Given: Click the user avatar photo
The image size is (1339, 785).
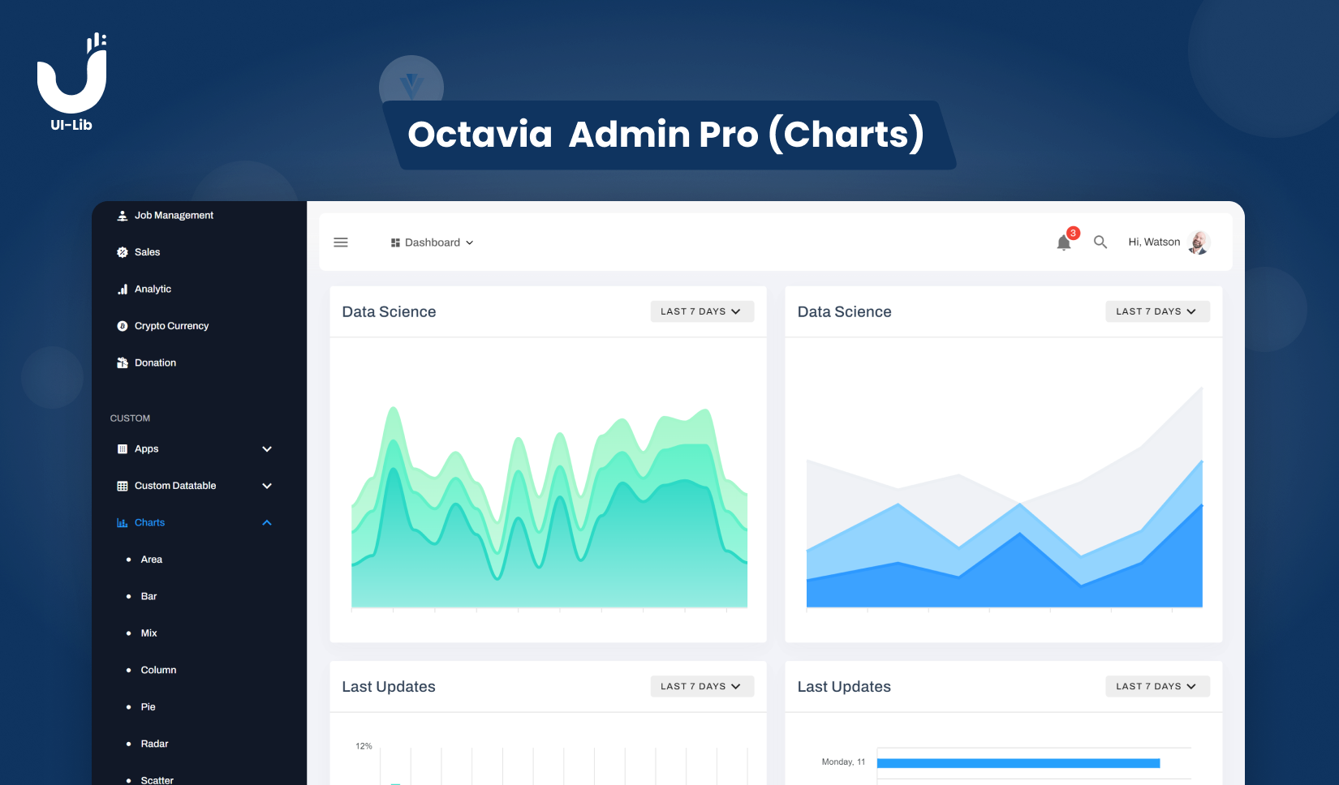Looking at the screenshot, I should 1199,242.
